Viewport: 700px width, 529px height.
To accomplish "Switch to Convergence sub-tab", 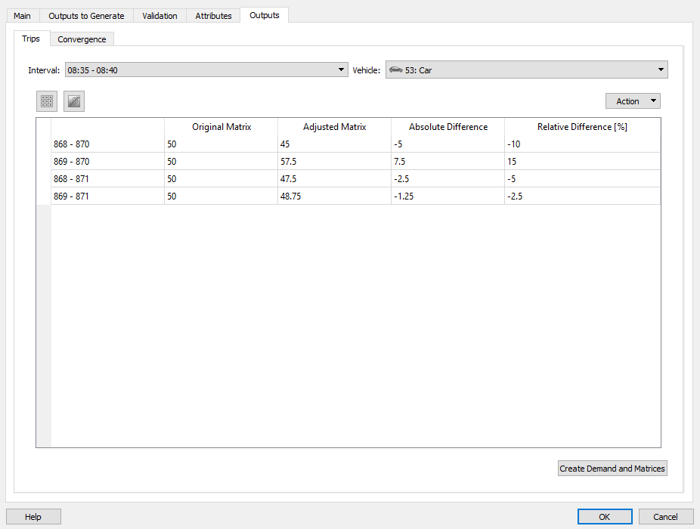I will coord(82,39).
